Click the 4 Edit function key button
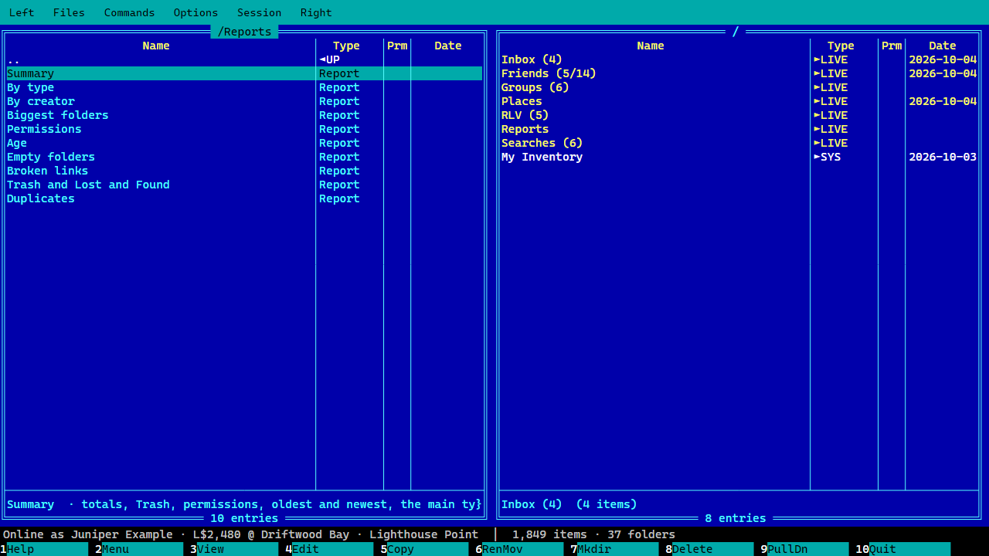The height and width of the screenshot is (556, 989). click(x=329, y=549)
